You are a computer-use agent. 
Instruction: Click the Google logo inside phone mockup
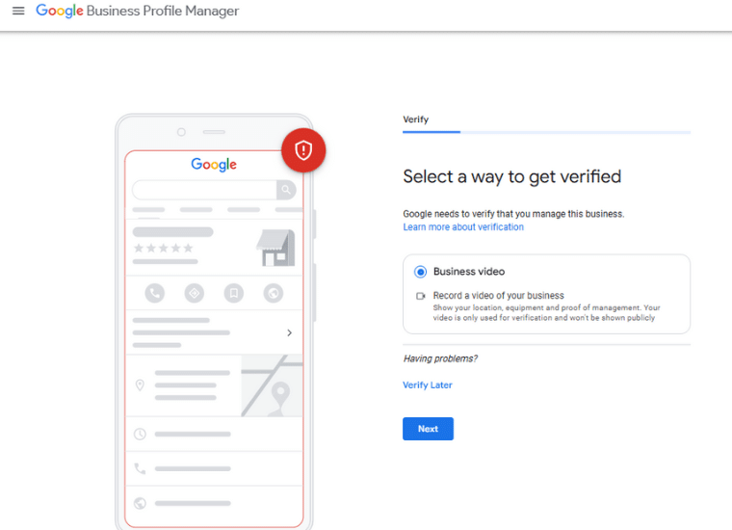click(214, 165)
